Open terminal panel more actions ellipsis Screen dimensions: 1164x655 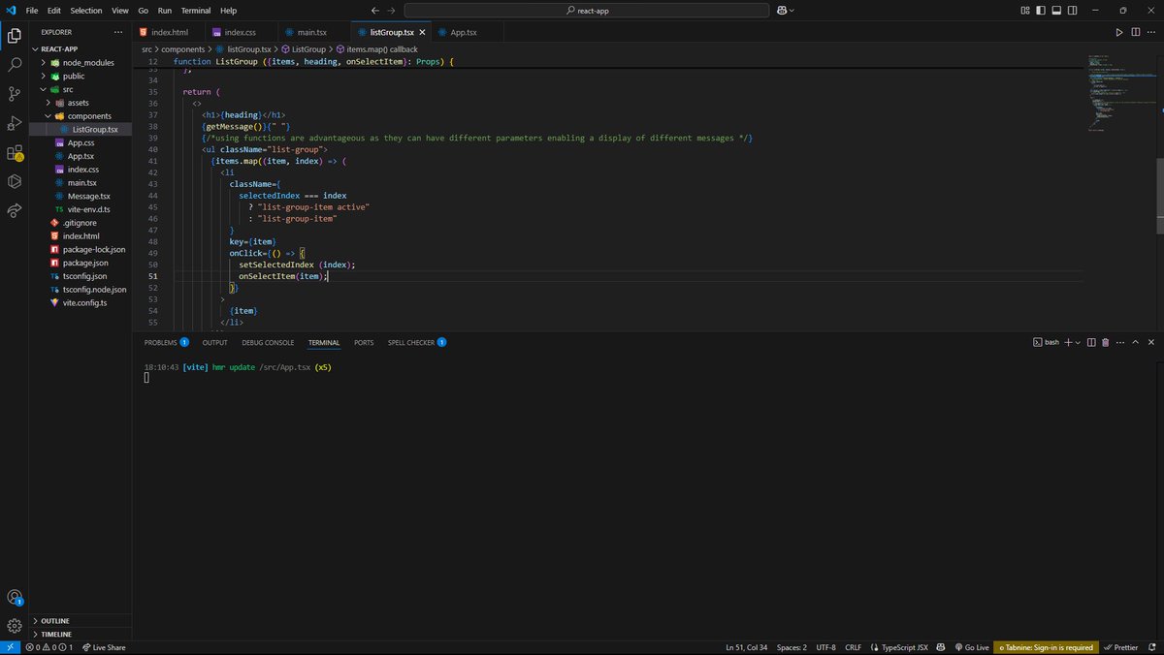coord(1118,342)
